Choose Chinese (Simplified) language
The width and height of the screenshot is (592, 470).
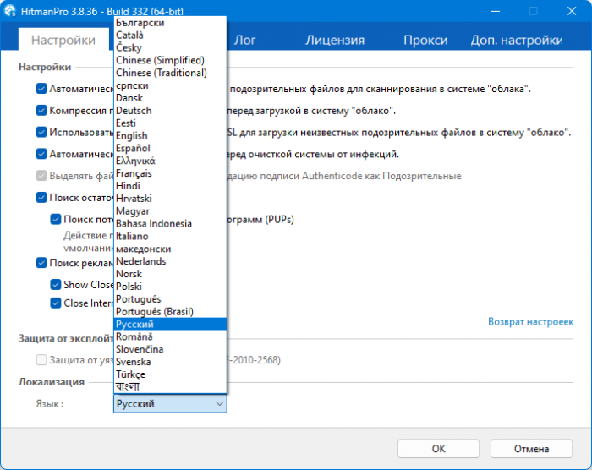170,60
